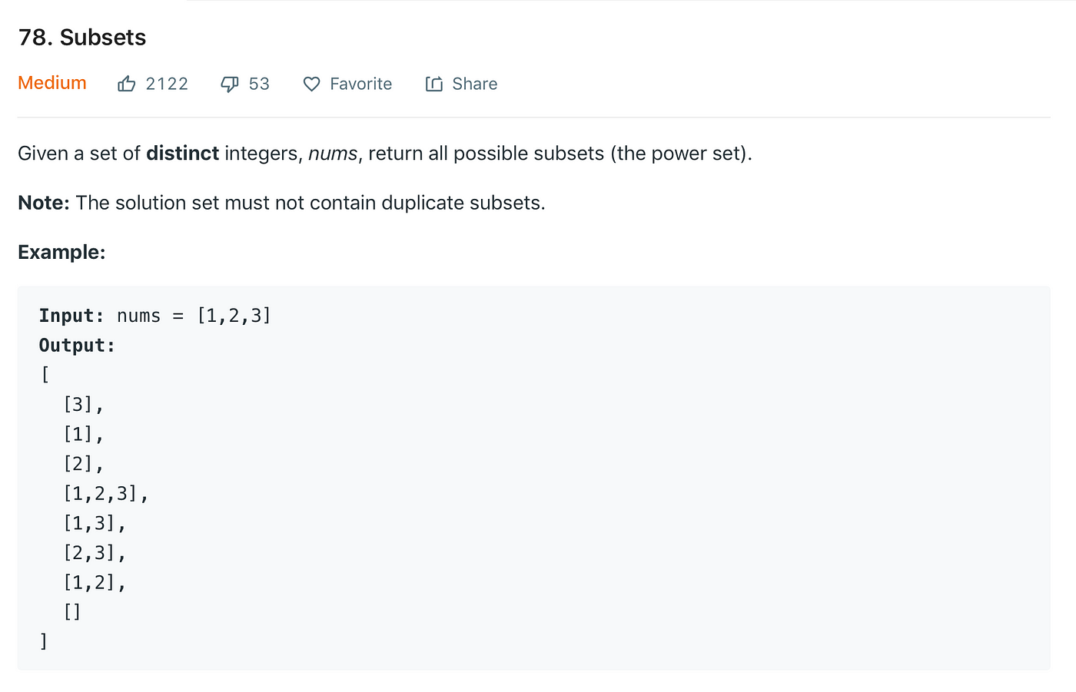Click the bold Note: label
Image resolution: width=1076 pixels, height=692 pixels.
click(44, 203)
